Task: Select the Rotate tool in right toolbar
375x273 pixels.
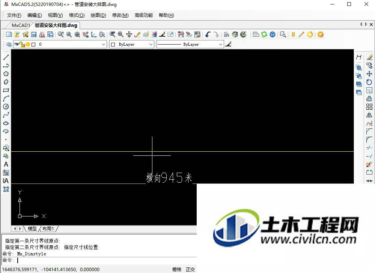Action: click(x=369, y=82)
